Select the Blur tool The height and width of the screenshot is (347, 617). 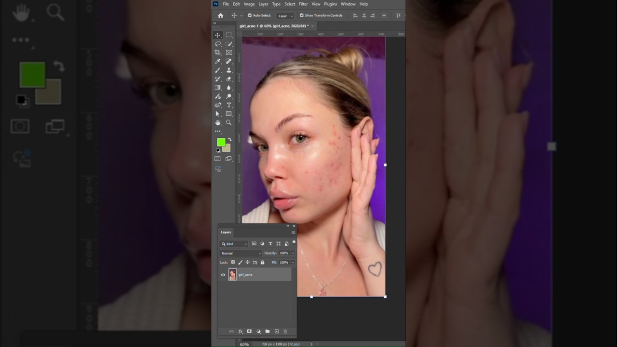coord(228,87)
